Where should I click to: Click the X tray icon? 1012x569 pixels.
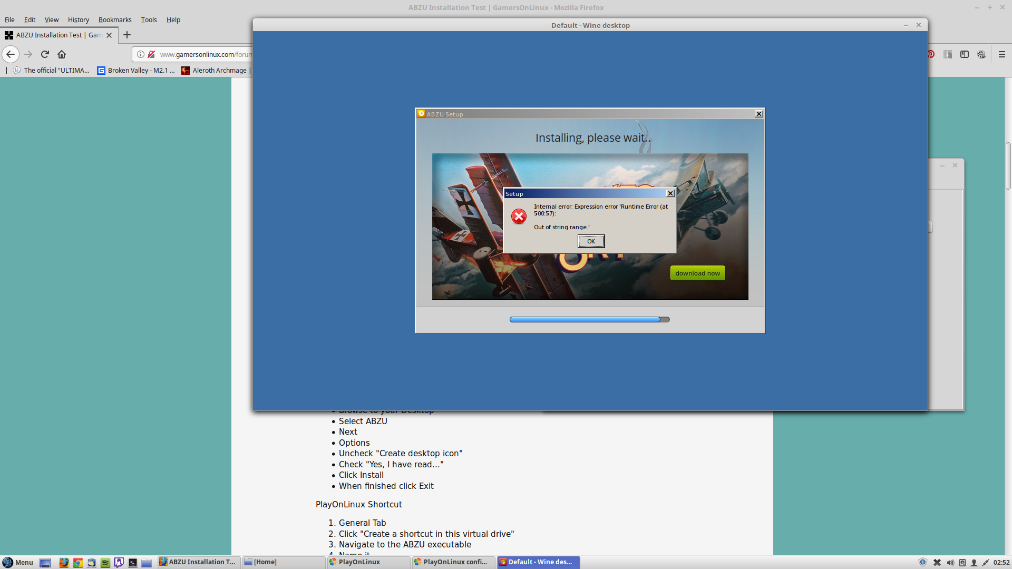(937, 562)
